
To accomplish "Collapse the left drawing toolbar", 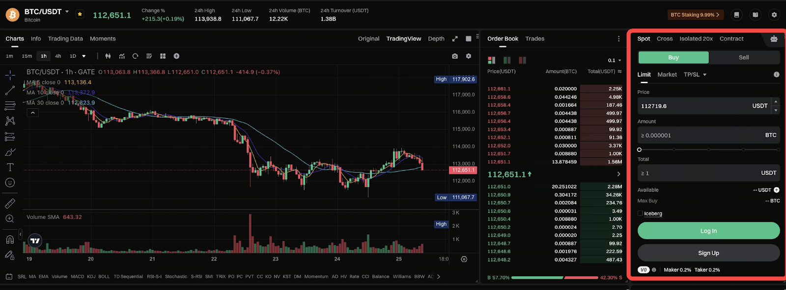I will [x=20, y=235].
